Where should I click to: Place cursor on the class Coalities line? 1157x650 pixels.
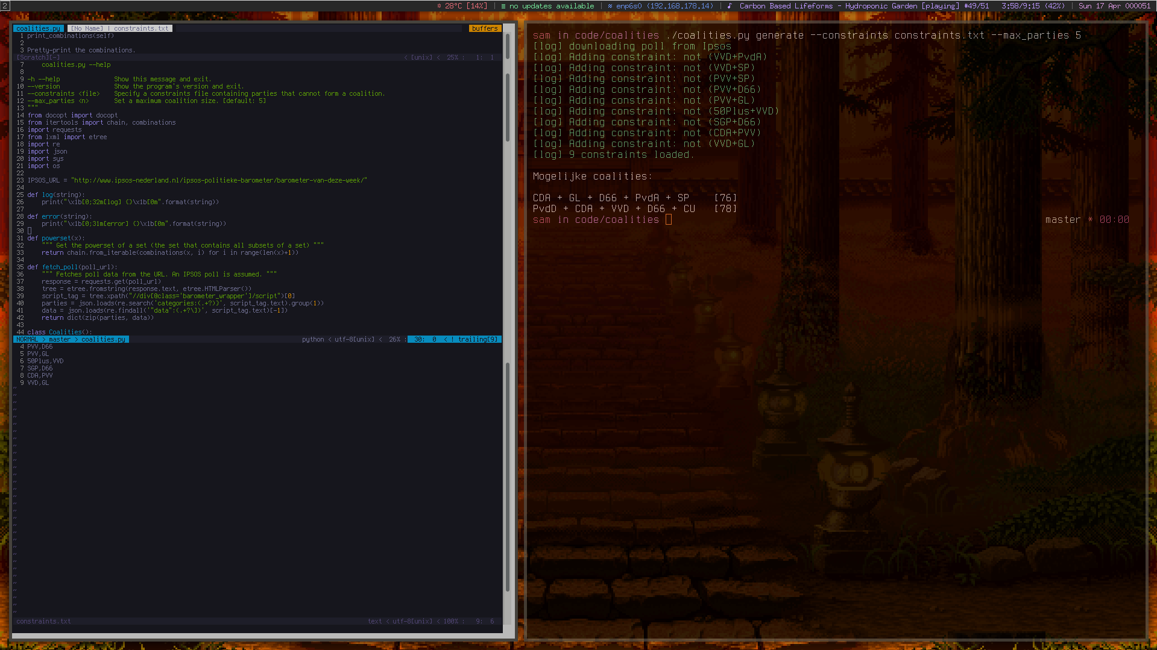coord(59,333)
